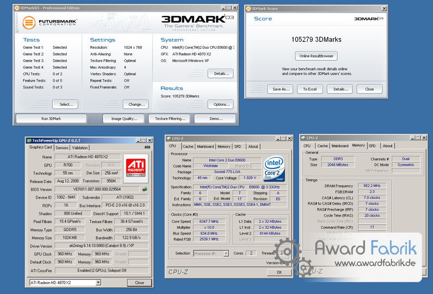Click the Driver Version field in GPU-Z

tap(102, 245)
